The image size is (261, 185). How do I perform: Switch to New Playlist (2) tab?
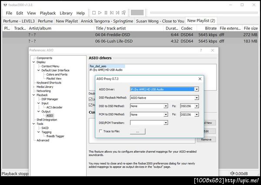click(201, 21)
